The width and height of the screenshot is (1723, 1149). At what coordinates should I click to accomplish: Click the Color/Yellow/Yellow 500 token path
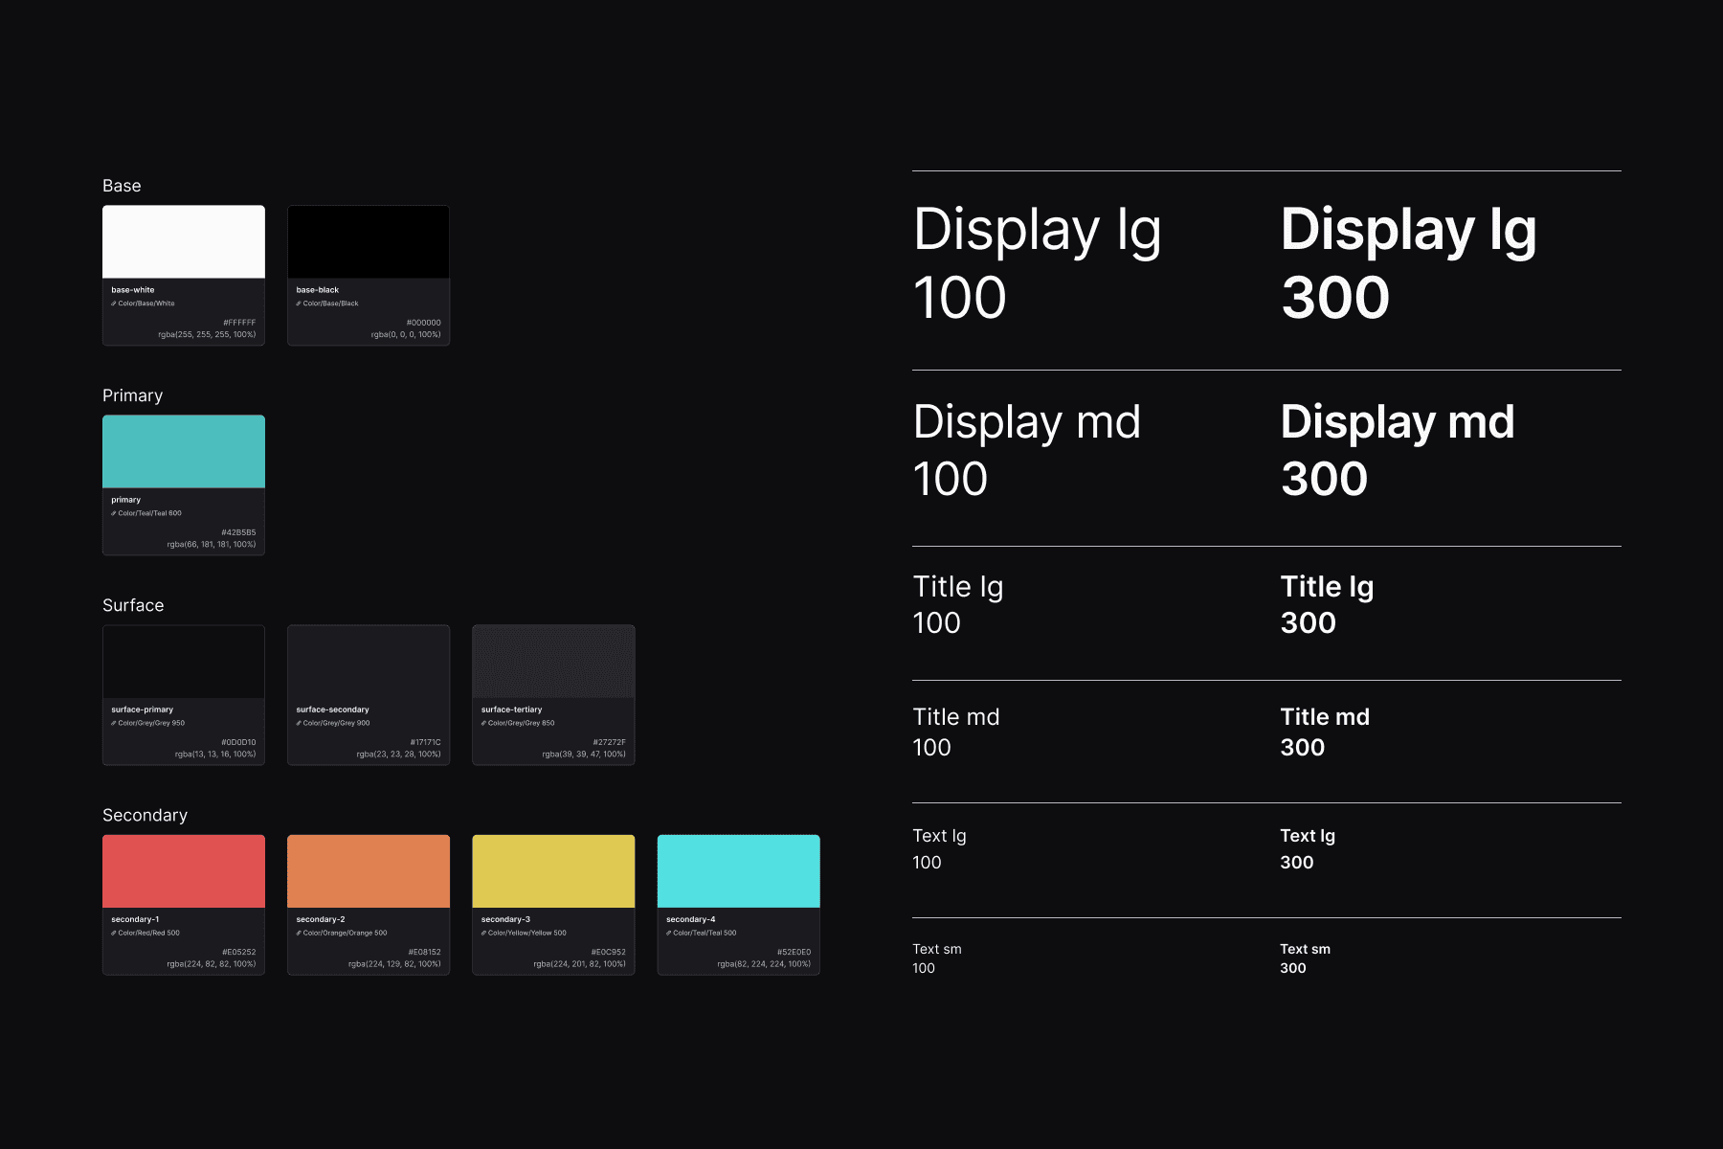click(x=526, y=933)
